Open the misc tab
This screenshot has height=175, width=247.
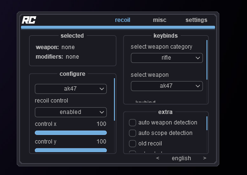[x=160, y=20]
